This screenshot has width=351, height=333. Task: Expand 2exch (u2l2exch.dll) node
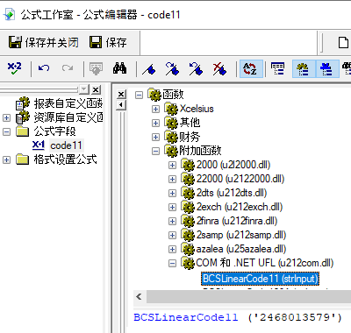pyautogui.click(x=172, y=207)
